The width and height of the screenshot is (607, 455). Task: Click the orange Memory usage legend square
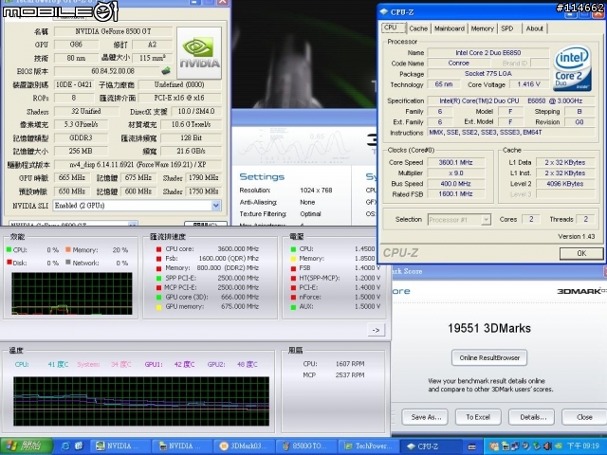coord(68,249)
